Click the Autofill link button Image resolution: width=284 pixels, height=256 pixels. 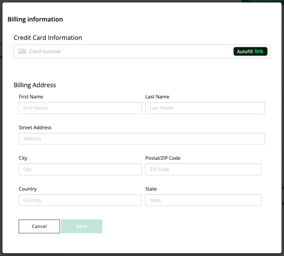[x=251, y=51]
